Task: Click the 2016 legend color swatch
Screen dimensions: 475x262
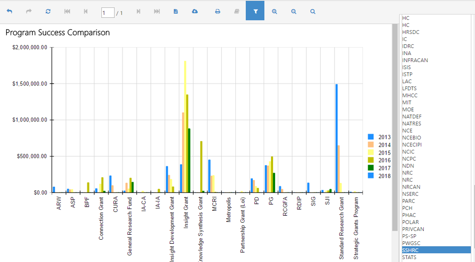Action: point(371,160)
